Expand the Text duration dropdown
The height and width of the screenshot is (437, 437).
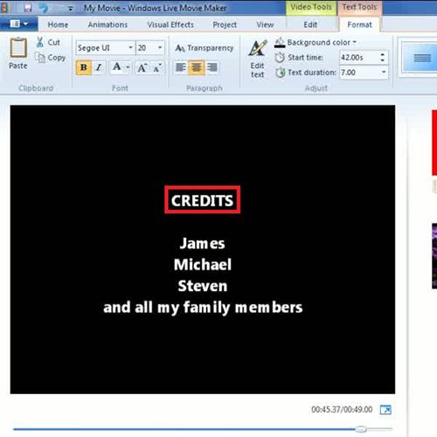[x=384, y=72]
